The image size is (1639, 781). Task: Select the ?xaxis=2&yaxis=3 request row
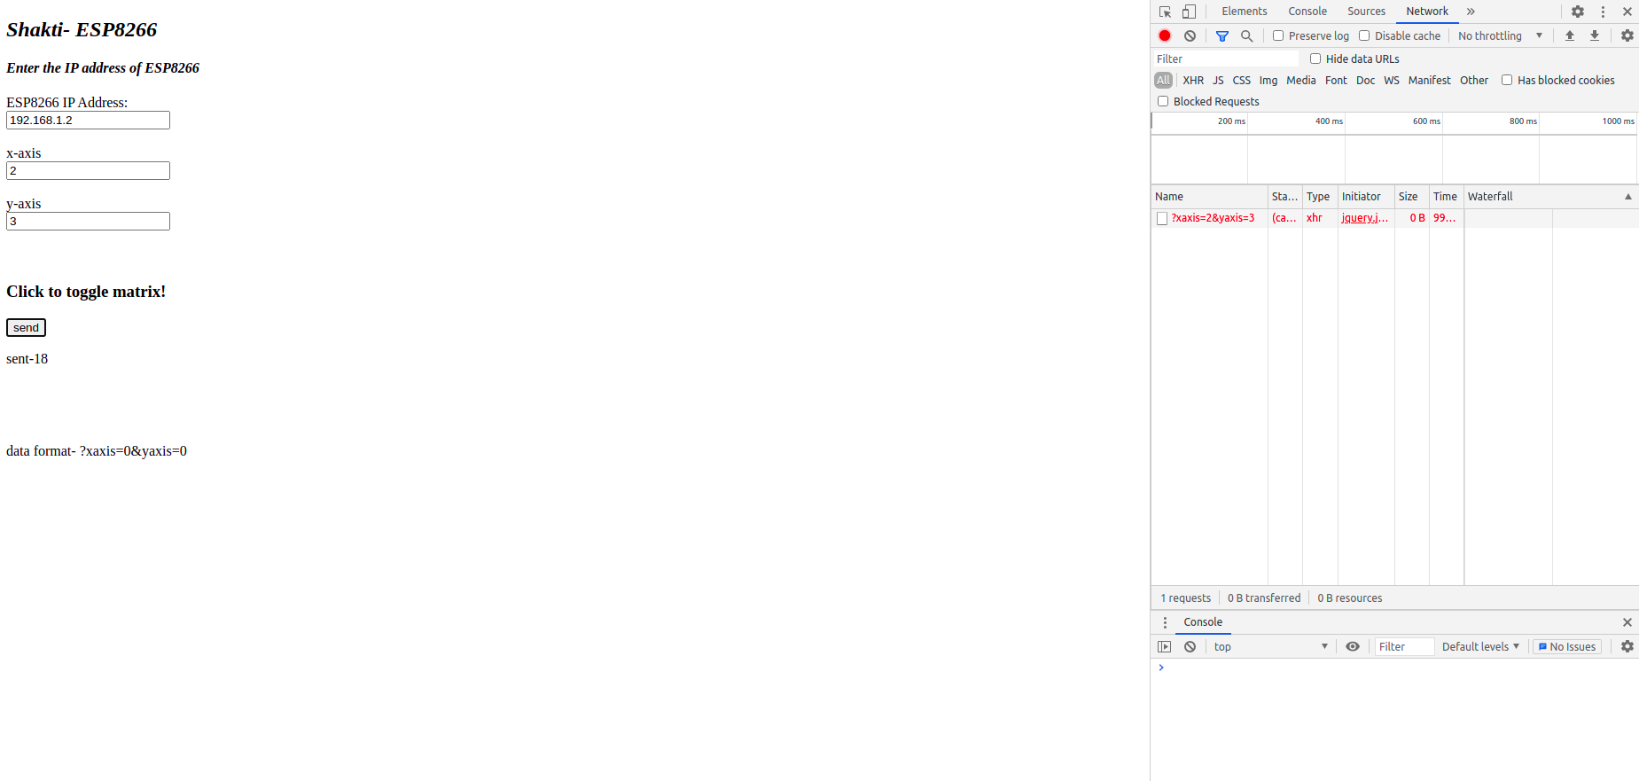point(1394,218)
